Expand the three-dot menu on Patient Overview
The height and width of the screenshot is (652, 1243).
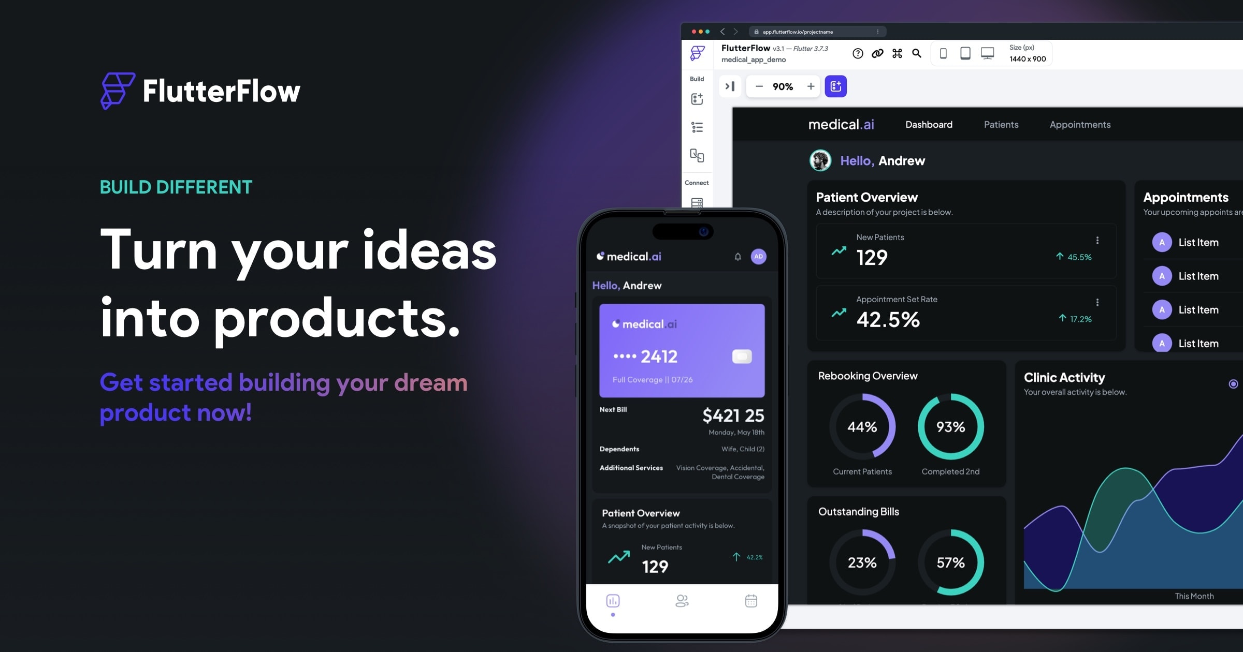(1097, 240)
